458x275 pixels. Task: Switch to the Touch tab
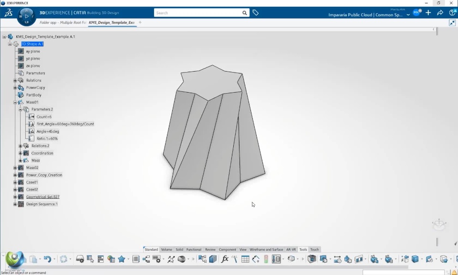pyautogui.click(x=314, y=249)
